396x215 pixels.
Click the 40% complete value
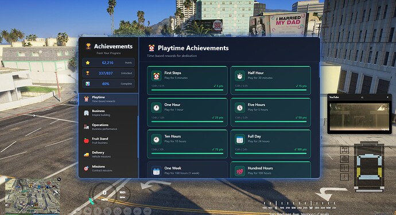pos(106,84)
